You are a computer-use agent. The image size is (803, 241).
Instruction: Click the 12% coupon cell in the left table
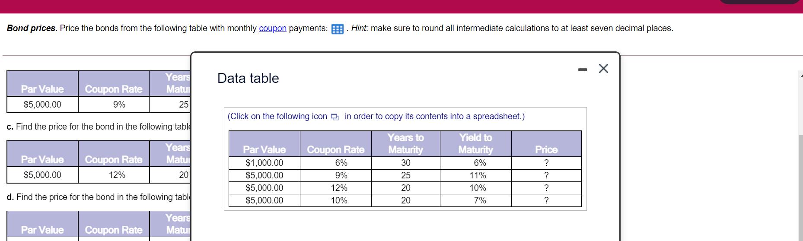point(117,175)
